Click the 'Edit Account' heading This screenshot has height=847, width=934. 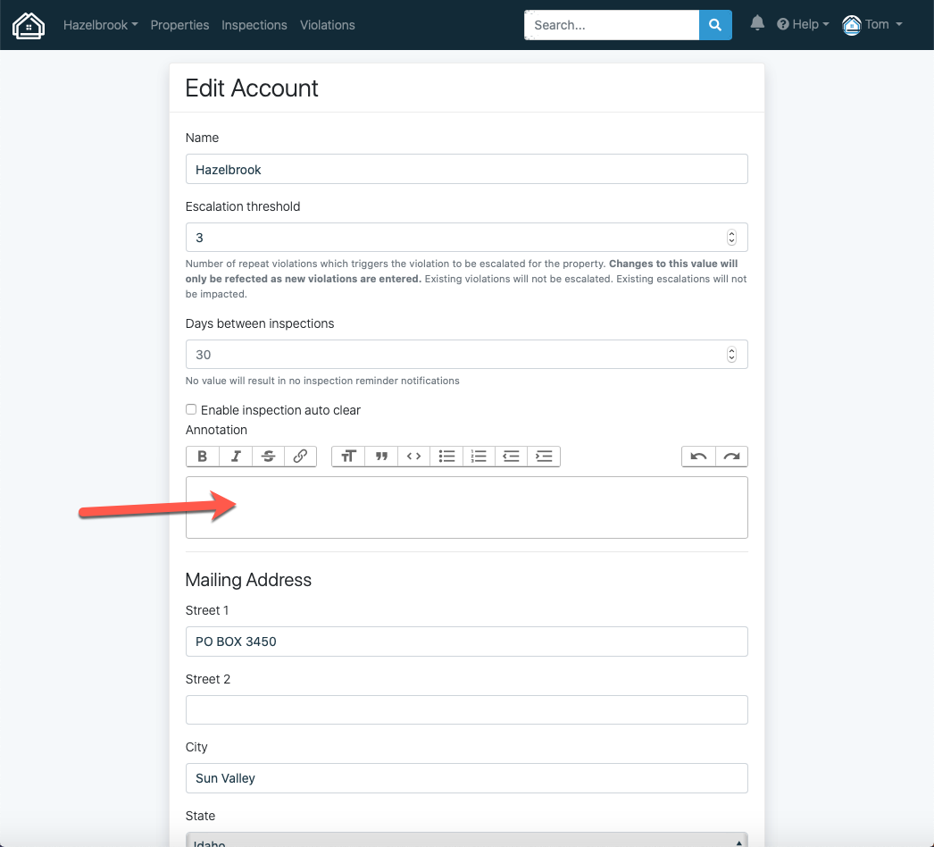click(252, 88)
